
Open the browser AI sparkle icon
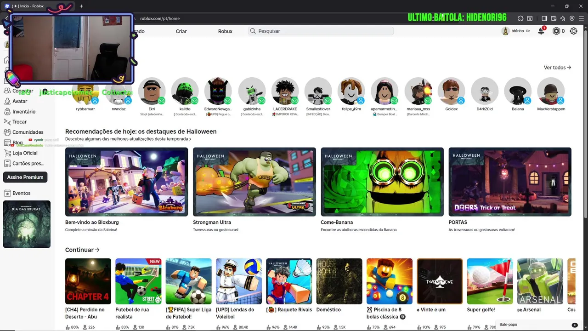point(563,18)
